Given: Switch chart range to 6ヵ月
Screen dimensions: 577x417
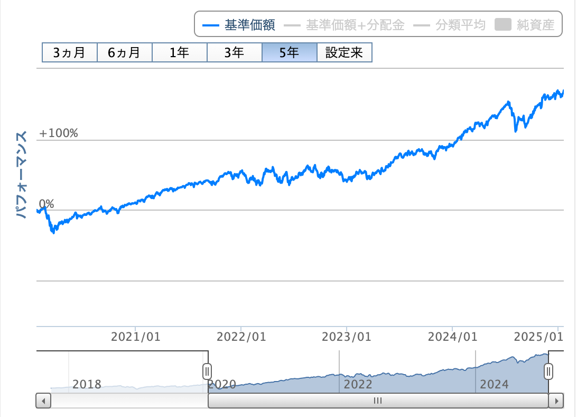Looking at the screenshot, I should coord(125,53).
